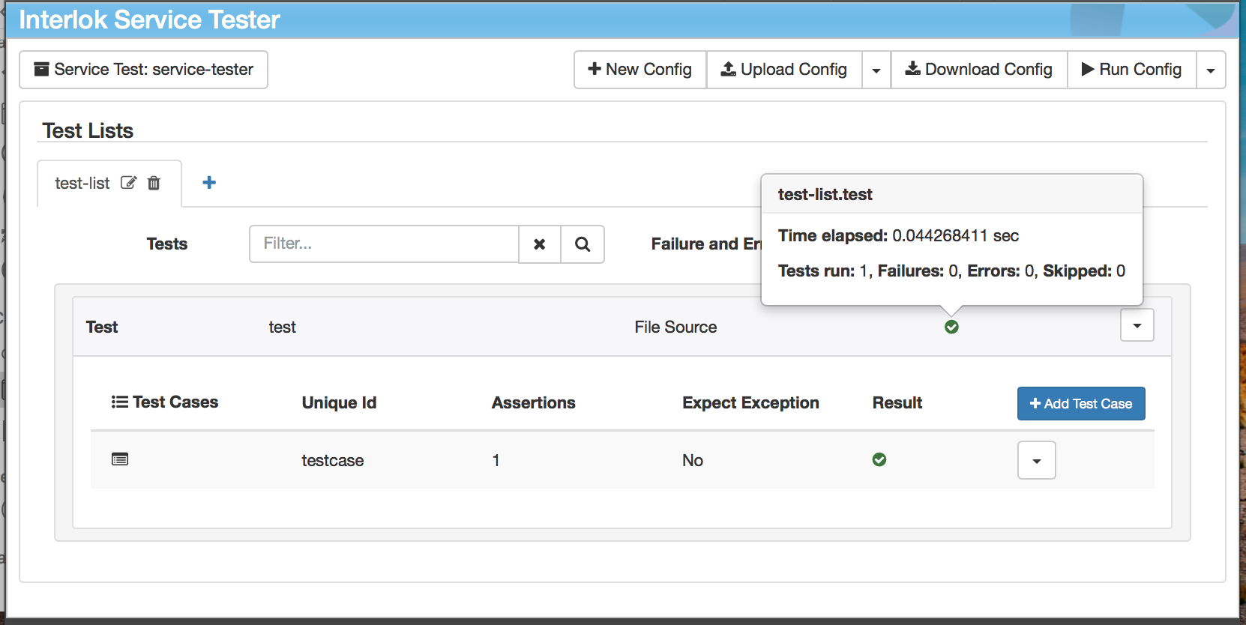The image size is (1246, 625).
Task: Delete test-list using trash icon
Action: point(154,183)
